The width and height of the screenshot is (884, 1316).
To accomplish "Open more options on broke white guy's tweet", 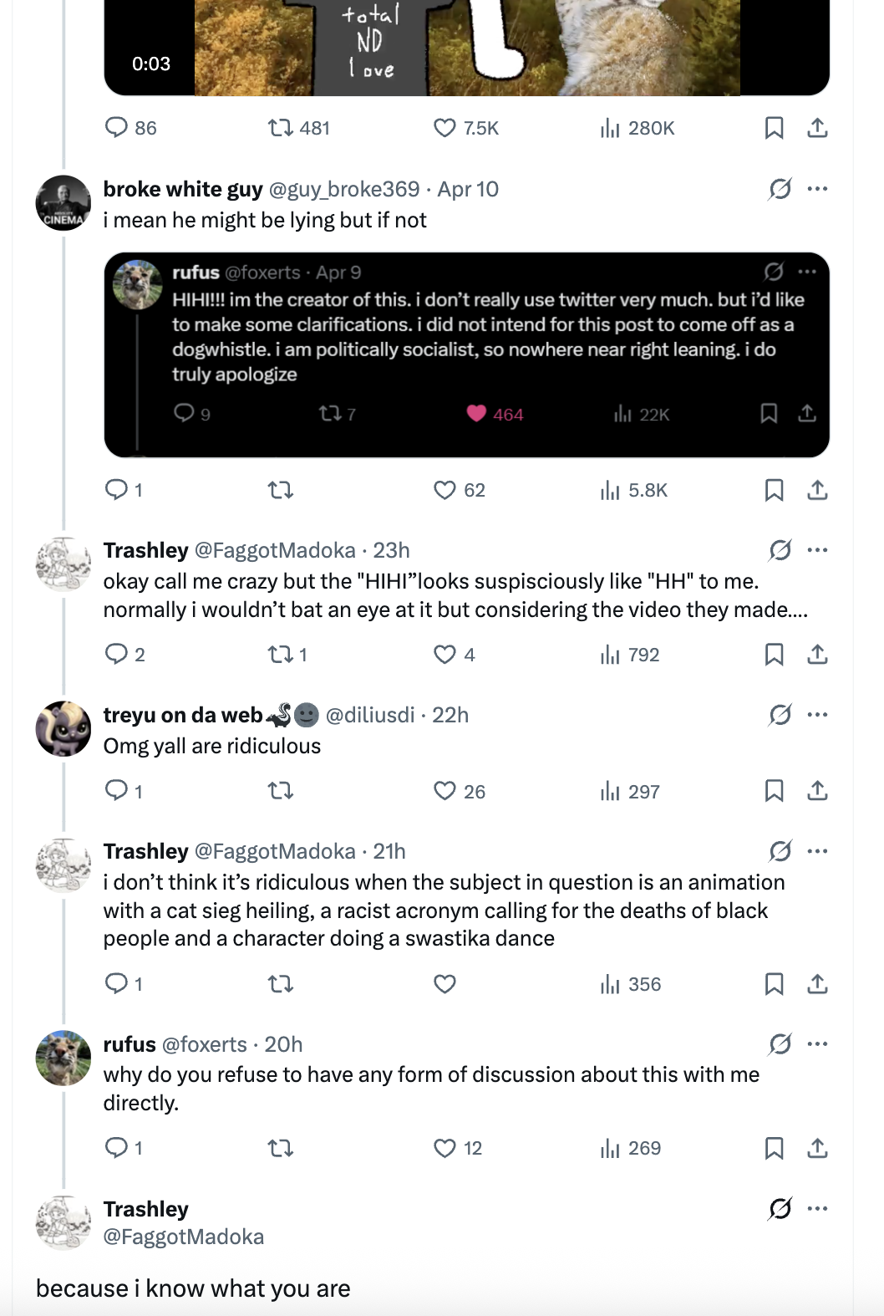I will tap(817, 189).
